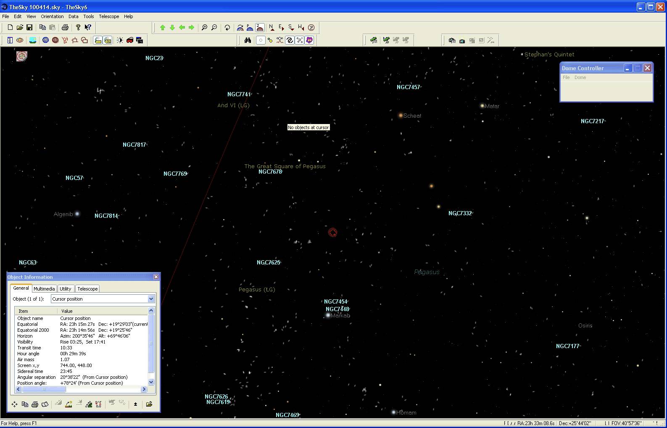Open the Orientation menu

pyautogui.click(x=52, y=16)
